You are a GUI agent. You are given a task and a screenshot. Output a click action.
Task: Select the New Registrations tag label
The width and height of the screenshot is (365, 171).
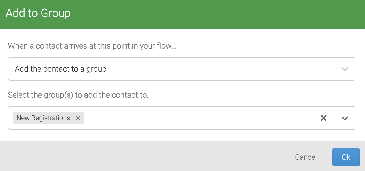[43, 118]
